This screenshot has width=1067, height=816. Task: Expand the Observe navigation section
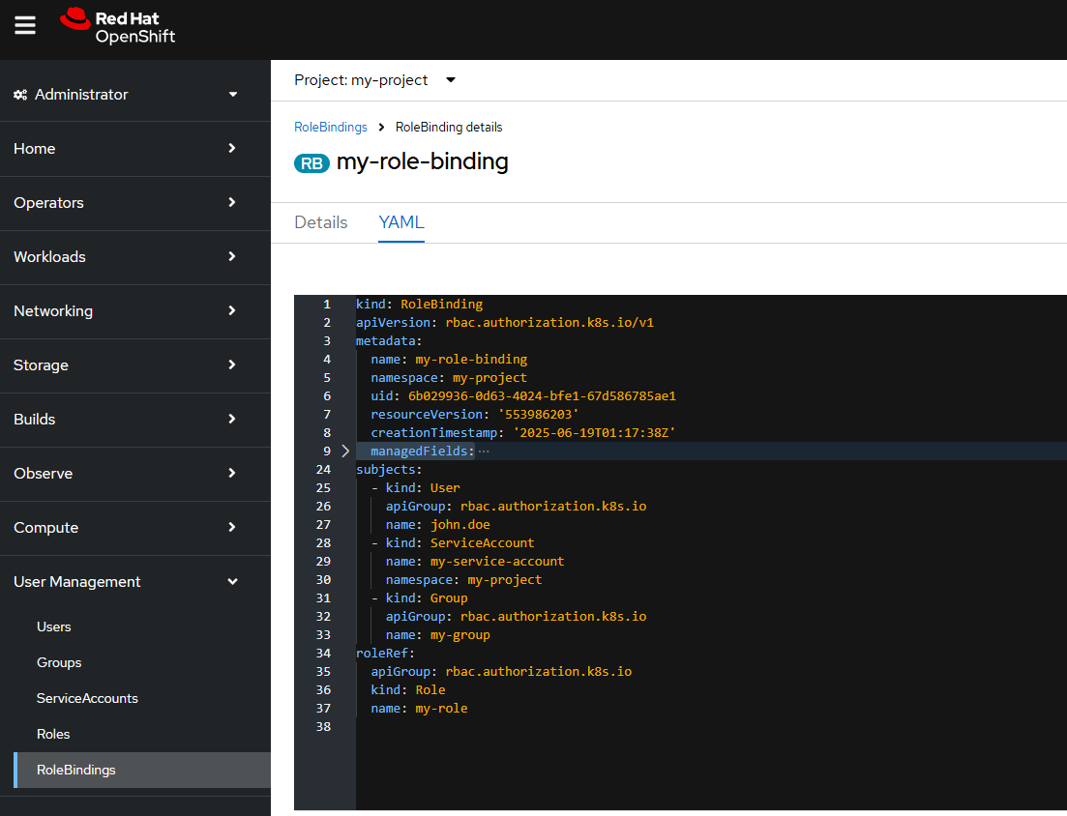pyautogui.click(x=135, y=474)
